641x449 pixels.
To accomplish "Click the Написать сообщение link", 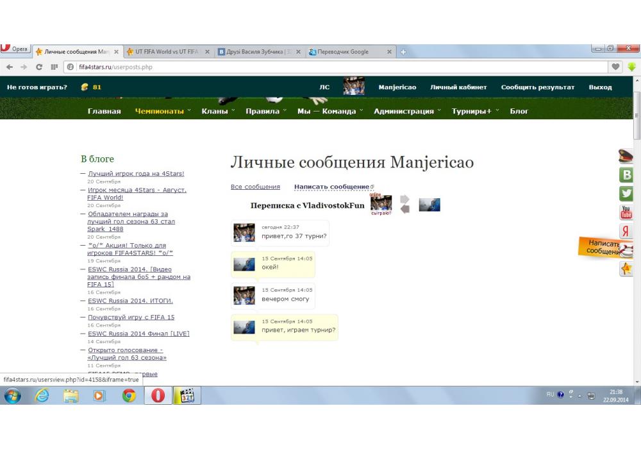I will pyautogui.click(x=331, y=187).
